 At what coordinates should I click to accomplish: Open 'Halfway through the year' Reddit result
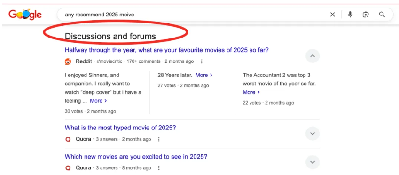167,50
